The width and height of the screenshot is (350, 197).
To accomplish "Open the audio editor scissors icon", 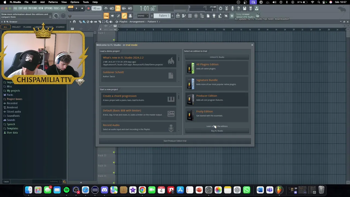I will pos(226,8).
